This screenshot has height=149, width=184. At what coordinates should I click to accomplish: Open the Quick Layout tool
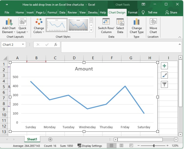[22, 22]
